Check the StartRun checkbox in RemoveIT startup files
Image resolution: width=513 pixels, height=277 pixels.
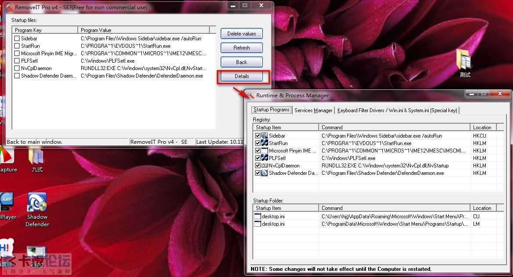point(17,46)
